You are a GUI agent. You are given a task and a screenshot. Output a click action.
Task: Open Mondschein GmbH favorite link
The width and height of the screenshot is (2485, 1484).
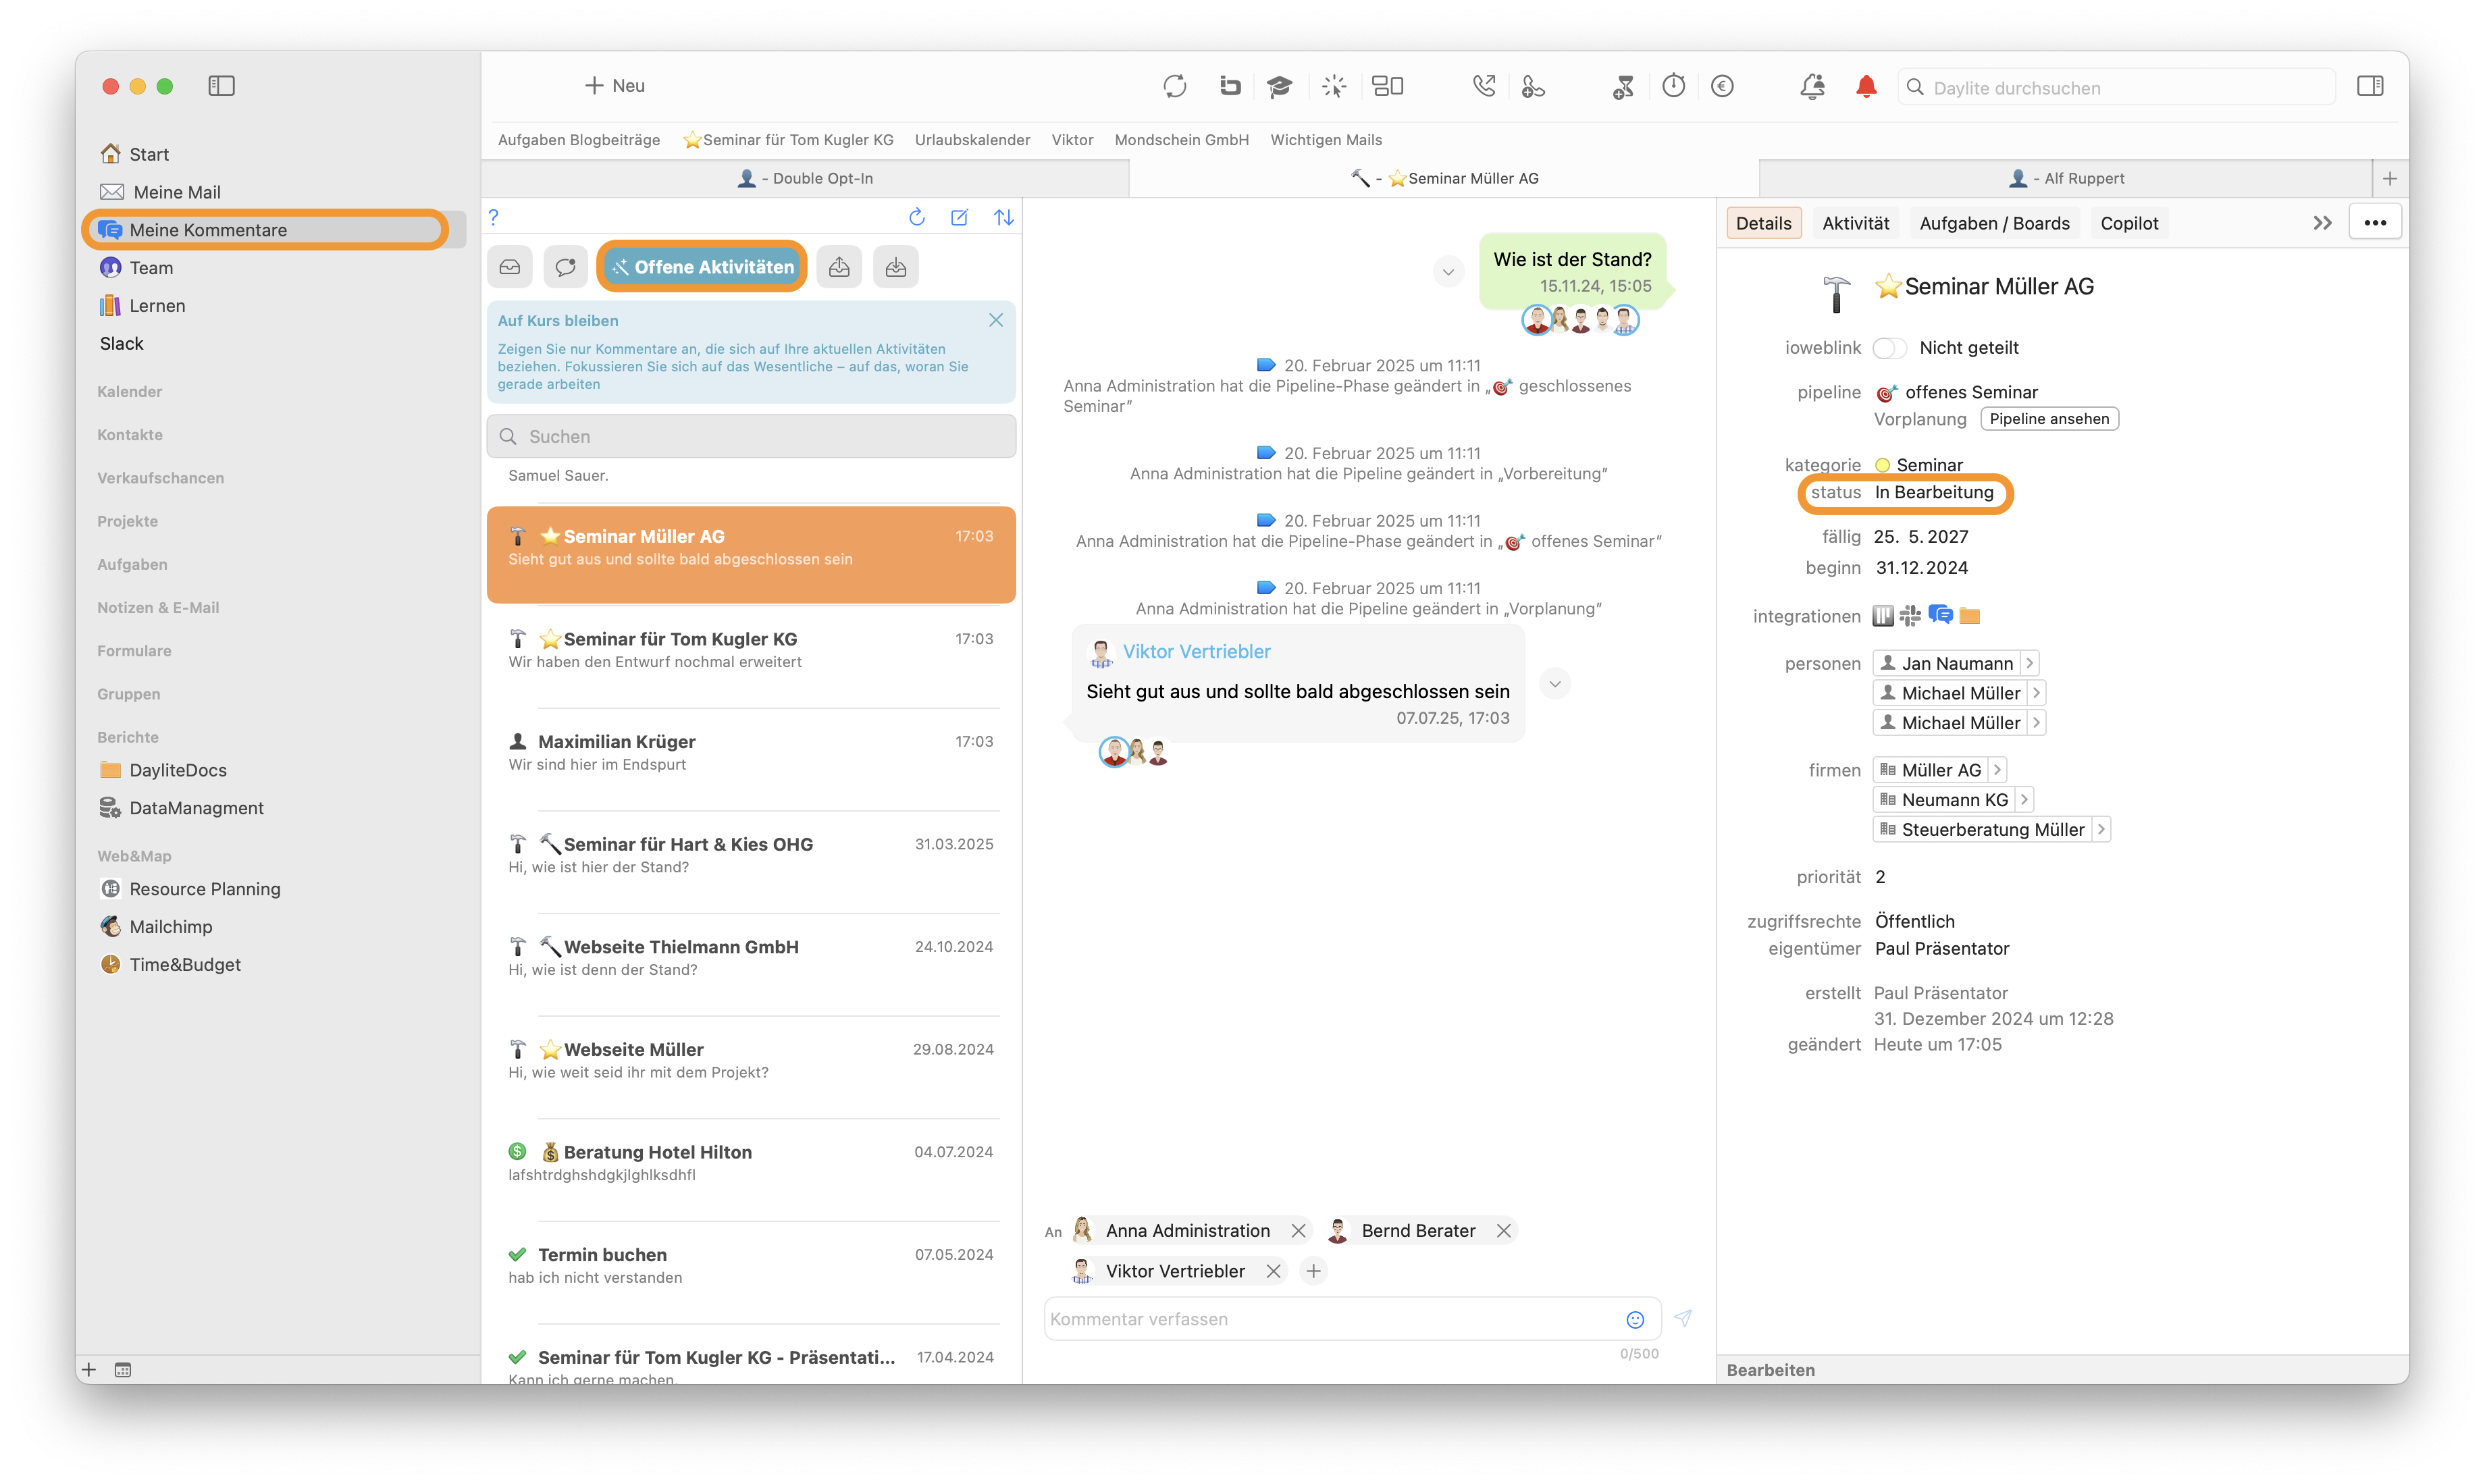(1181, 140)
